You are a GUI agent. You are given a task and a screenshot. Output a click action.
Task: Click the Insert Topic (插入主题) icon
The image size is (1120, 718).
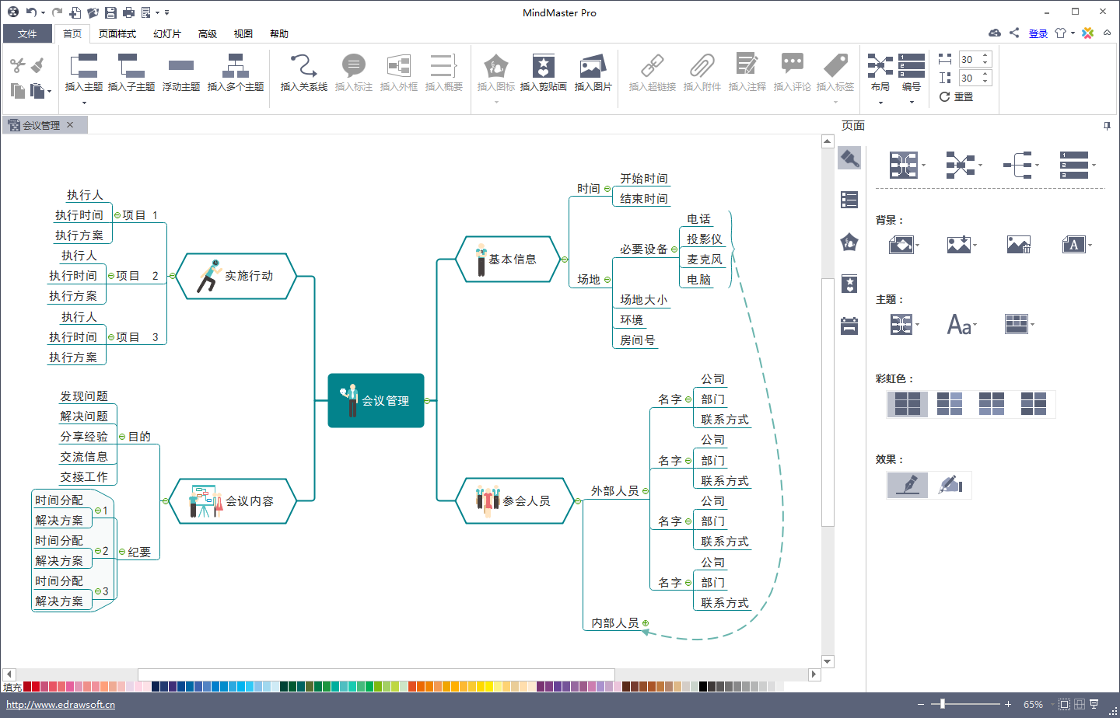[83, 67]
